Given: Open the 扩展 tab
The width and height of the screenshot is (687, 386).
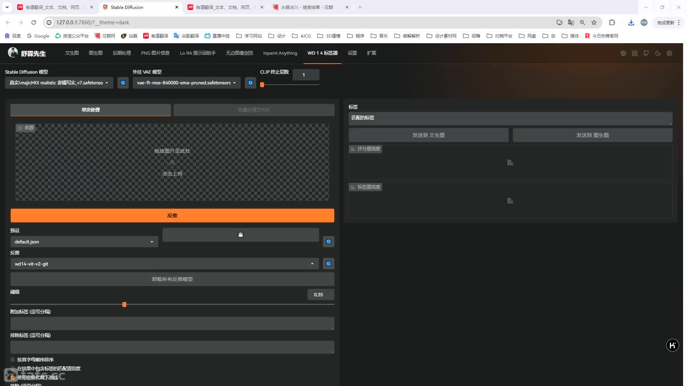Looking at the screenshot, I should click(371, 53).
